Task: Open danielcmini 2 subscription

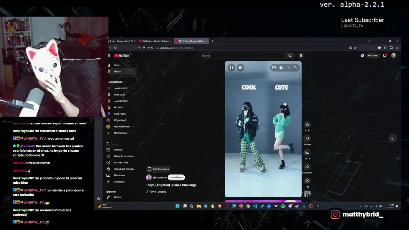Action: pyautogui.click(x=120, y=88)
